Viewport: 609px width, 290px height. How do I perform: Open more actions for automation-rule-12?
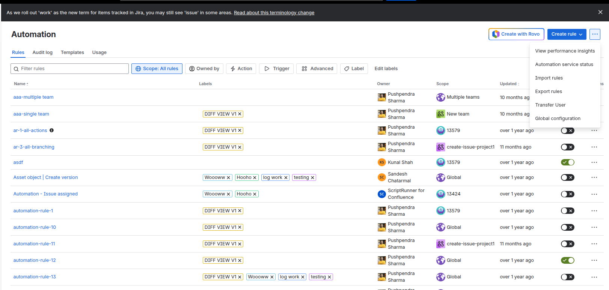point(594,260)
